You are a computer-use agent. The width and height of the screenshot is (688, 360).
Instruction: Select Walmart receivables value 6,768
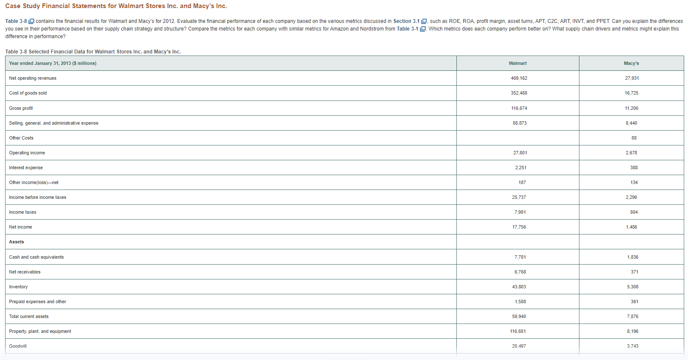click(x=520, y=272)
